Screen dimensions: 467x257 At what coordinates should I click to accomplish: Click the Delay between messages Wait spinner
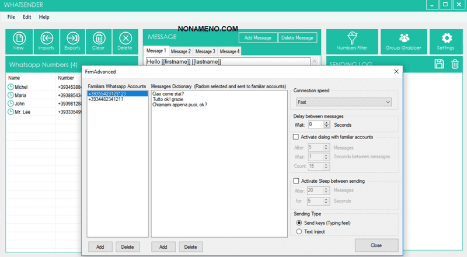click(x=319, y=124)
